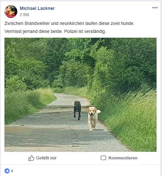This screenshot has width=162, height=176.
Task: Select the text line mentioning Brandweiher
Action: [x=69, y=23]
